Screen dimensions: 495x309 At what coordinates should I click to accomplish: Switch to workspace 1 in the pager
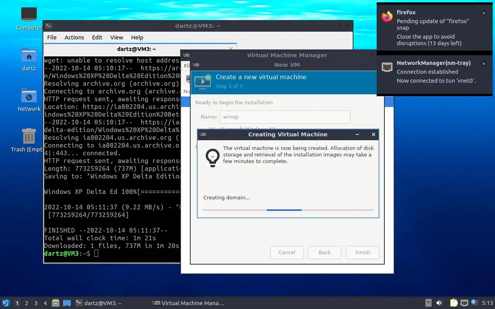17,303
